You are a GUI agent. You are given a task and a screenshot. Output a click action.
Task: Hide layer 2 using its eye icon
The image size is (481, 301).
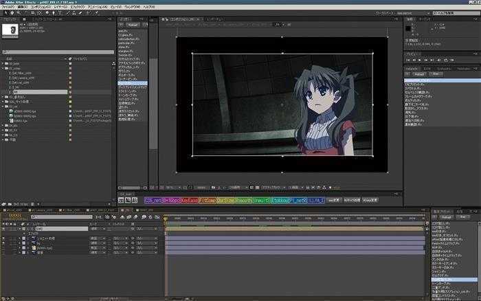3,238
